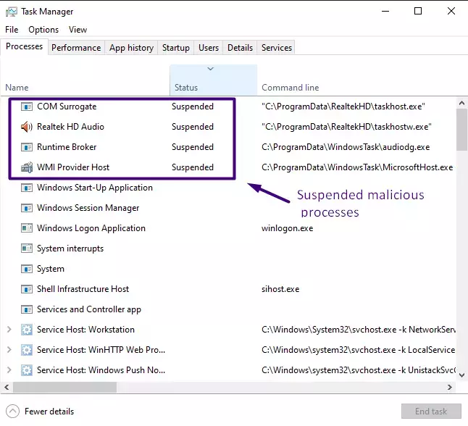Expand Service Host: Workstation group
Viewport: 468px width, 426px height.
pos(9,330)
